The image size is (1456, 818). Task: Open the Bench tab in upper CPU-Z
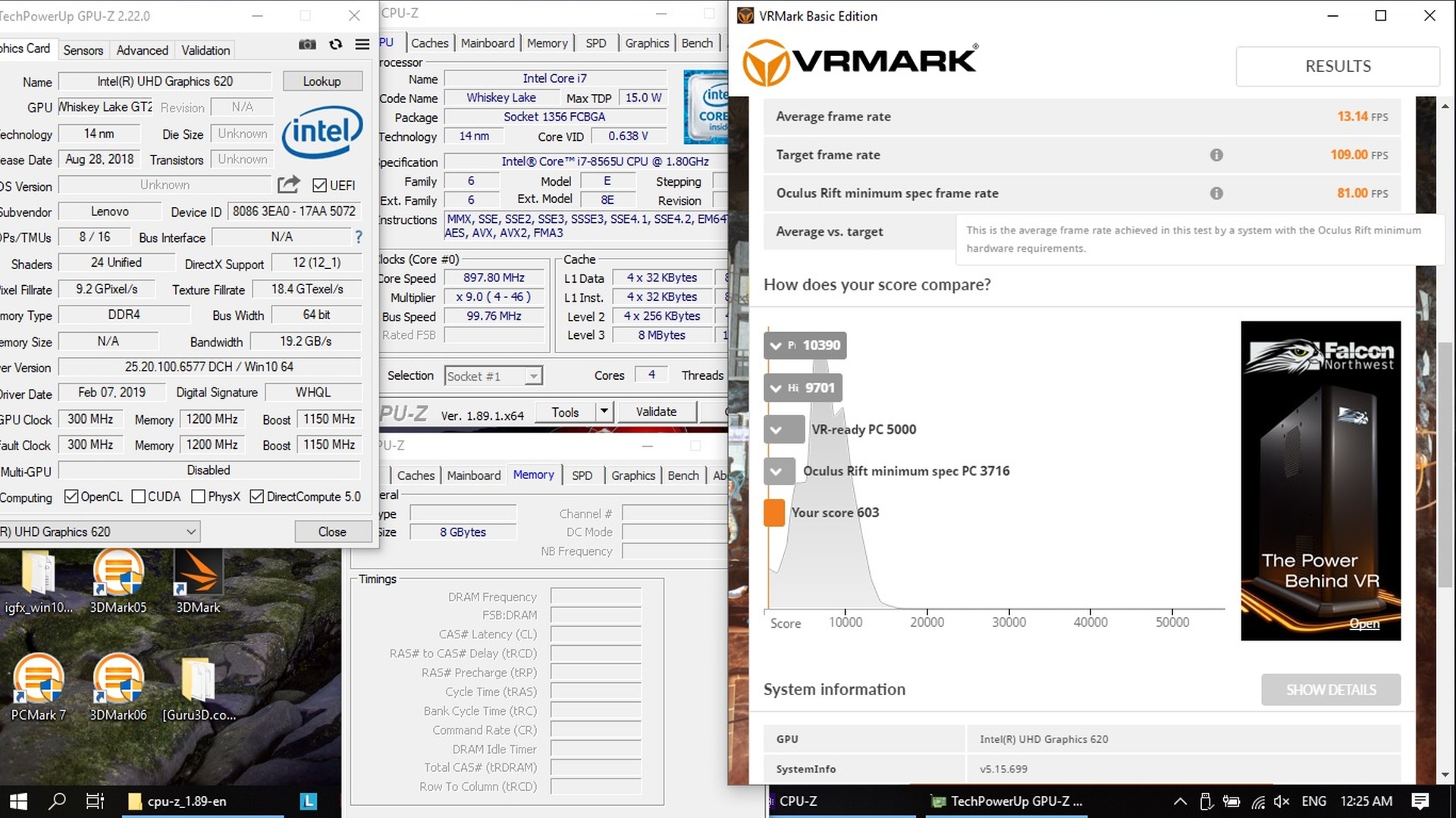(697, 43)
